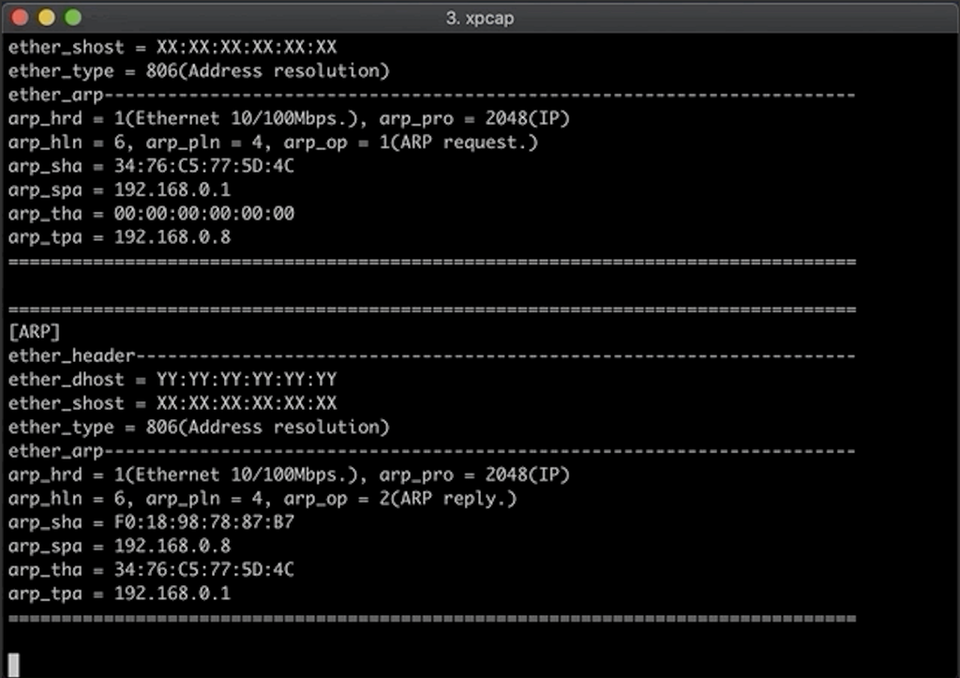Select the ether_shost XX:XX:XX:XX:XX:XX line
The height and width of the screenshot is (678, 960).
pos(173,403)
